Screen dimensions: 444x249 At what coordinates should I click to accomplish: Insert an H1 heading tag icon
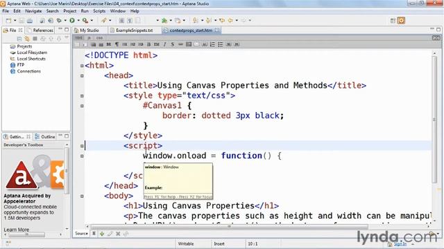(x=125, y=44)
